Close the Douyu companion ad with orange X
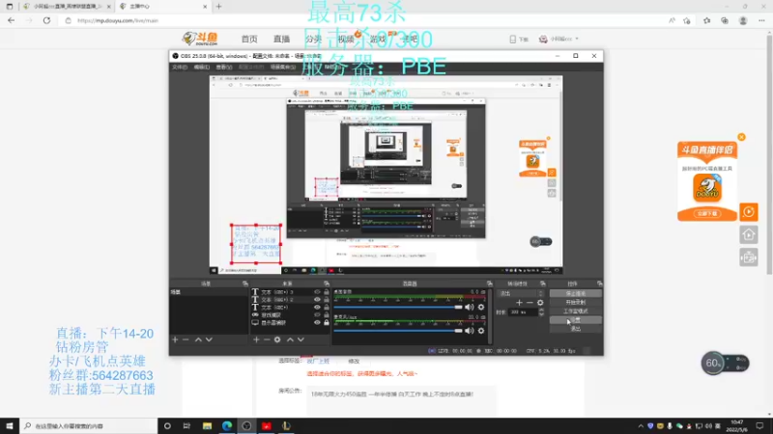The width and height of the screenshot is (773, 434). coord(741,137)
